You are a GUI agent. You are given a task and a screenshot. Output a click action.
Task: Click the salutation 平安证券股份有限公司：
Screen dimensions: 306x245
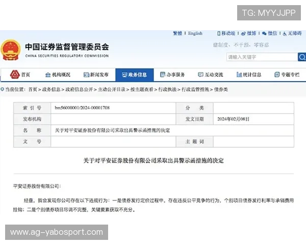tap(37, 186)
